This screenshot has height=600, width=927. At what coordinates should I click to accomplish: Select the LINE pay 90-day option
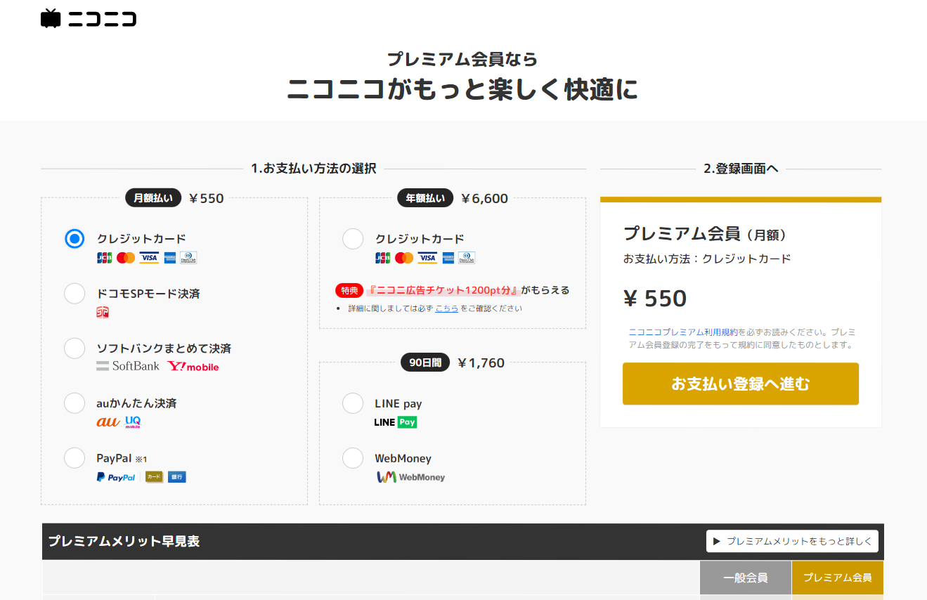(353, 403)
